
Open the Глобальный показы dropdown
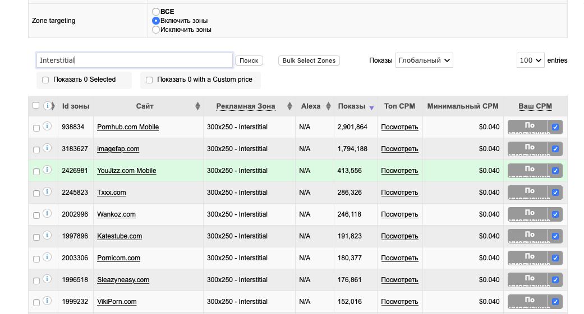coord(424,60)
